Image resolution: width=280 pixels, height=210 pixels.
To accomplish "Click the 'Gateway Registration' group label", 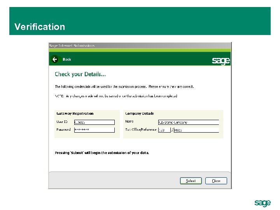I will (75, 114).
